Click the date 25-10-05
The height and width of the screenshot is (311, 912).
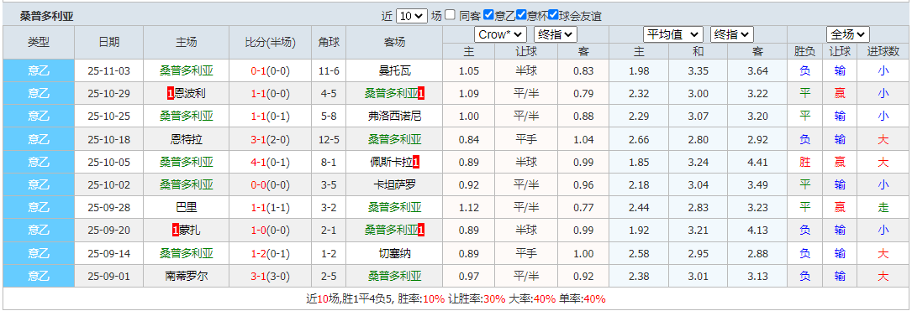108,163
